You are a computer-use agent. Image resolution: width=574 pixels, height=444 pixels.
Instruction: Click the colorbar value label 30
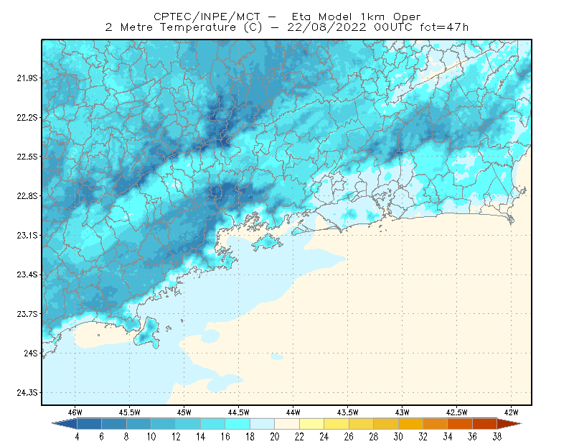(398, 437)
